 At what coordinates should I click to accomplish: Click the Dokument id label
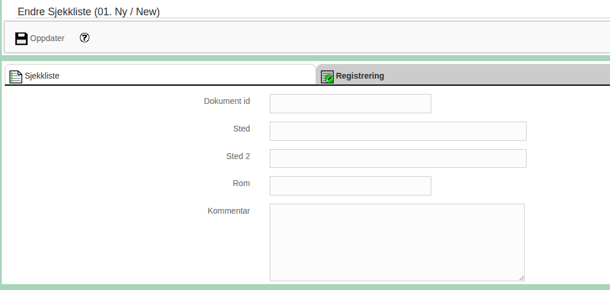[x=227, y=101]
